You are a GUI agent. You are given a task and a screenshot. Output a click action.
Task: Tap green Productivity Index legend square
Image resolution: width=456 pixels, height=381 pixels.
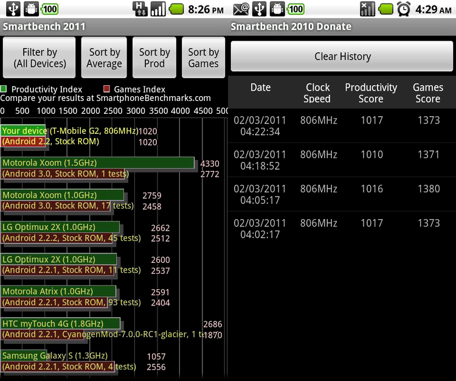pos(4,89)
